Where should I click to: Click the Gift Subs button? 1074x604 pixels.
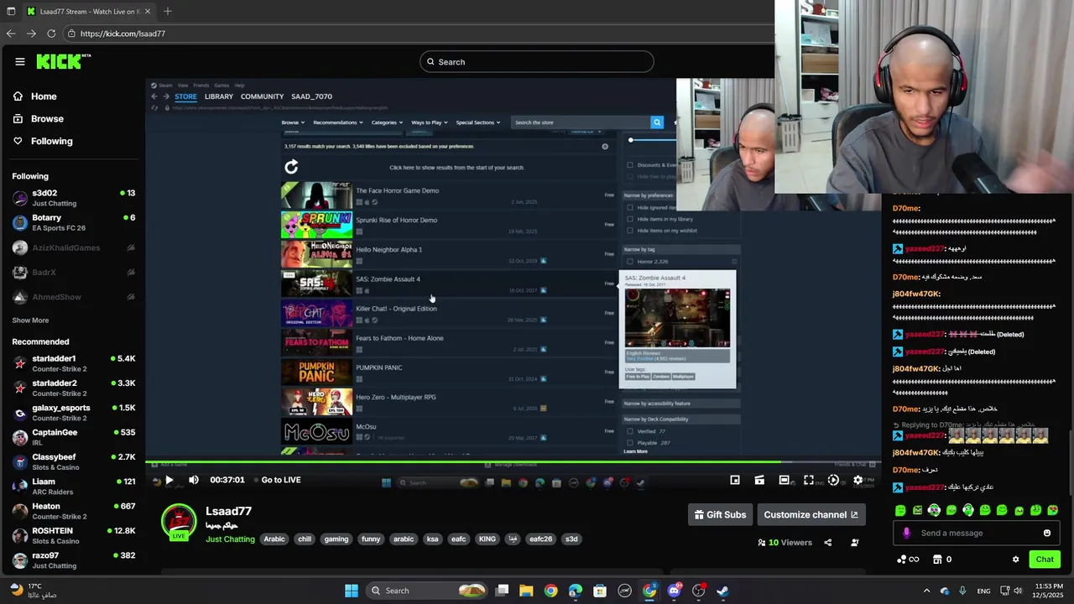tap(720, 515)
